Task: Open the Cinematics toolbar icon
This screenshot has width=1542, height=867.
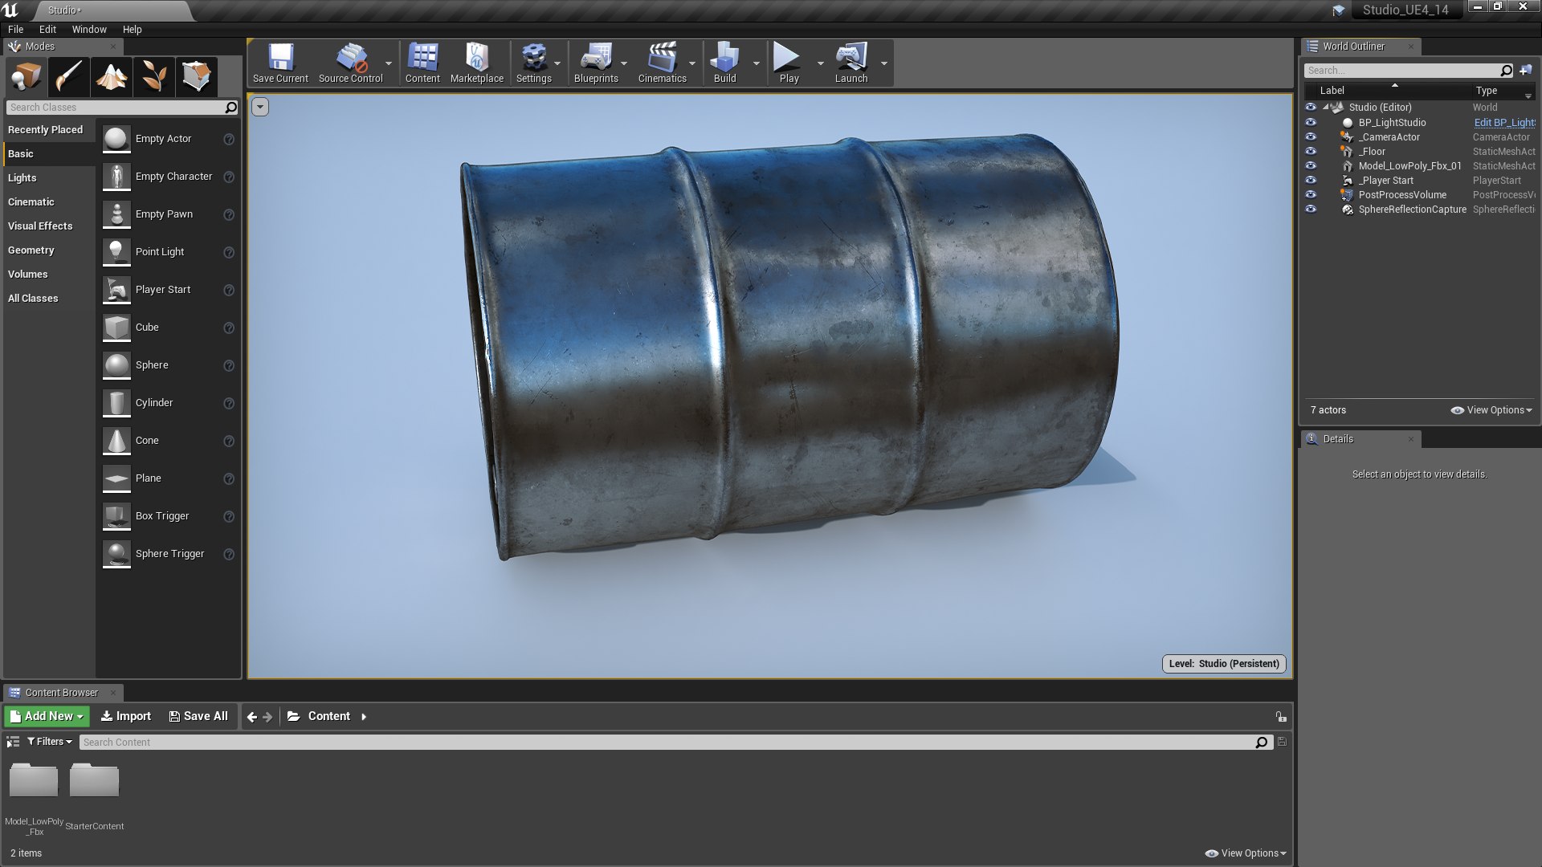Action: pos(663,63)
